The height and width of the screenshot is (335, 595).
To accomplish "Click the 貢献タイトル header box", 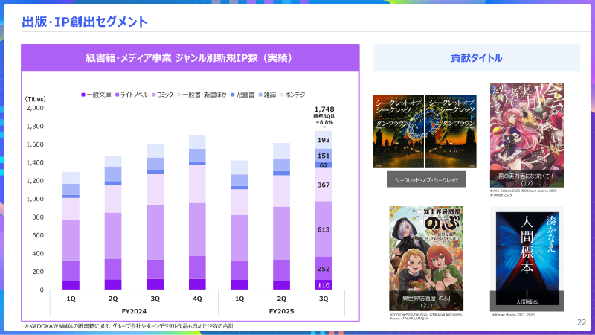I will pos(476,58).
